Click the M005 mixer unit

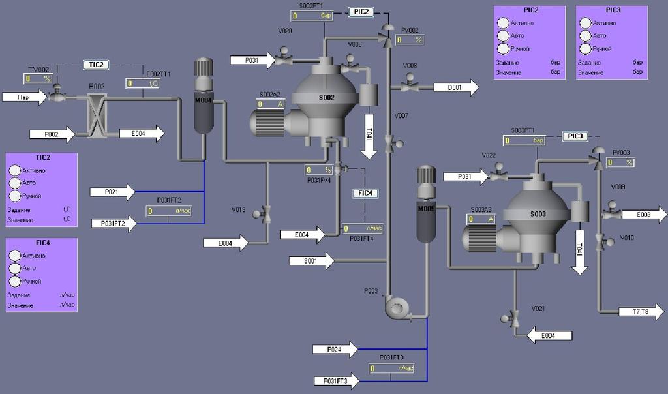pos(426,204)
